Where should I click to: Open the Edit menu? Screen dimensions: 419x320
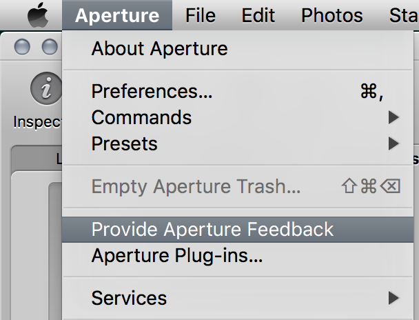[x=258, y=15]
